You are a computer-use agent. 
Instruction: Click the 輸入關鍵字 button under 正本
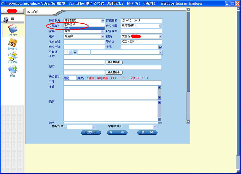click(x=114, y=62)
